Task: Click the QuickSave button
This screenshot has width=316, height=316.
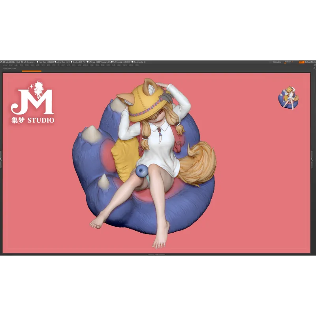Action: coord(277,62)
